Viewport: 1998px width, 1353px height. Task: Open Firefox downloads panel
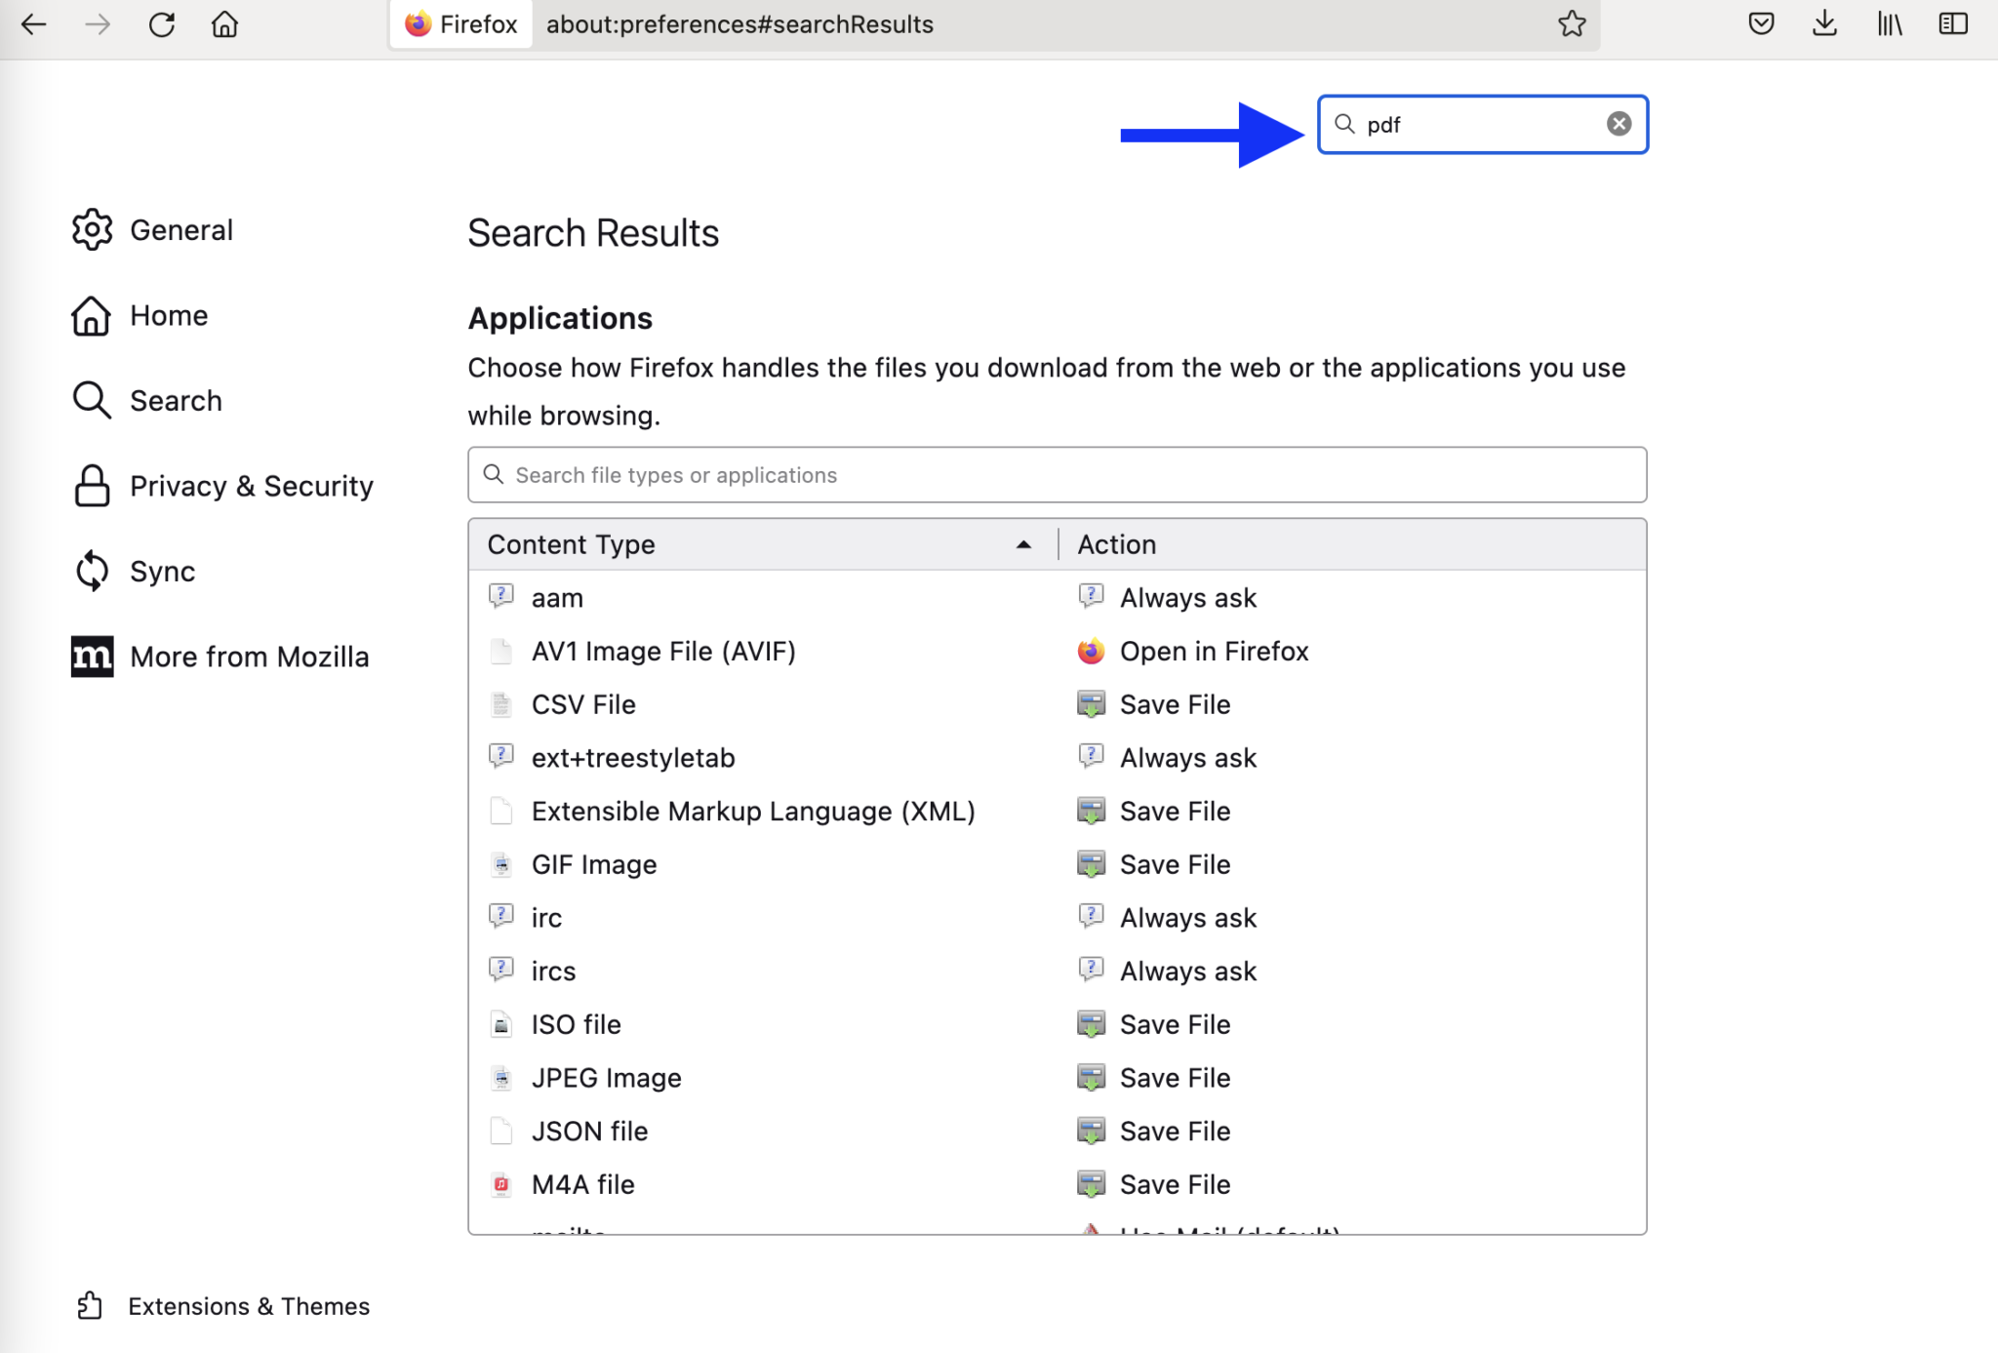tap(1823, 23)
